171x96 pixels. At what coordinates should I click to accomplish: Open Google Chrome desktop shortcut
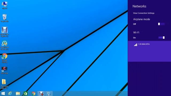(5, 58)
